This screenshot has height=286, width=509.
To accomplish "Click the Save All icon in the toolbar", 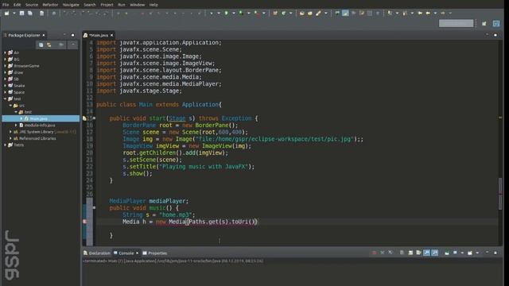I will tap(30, 13).
